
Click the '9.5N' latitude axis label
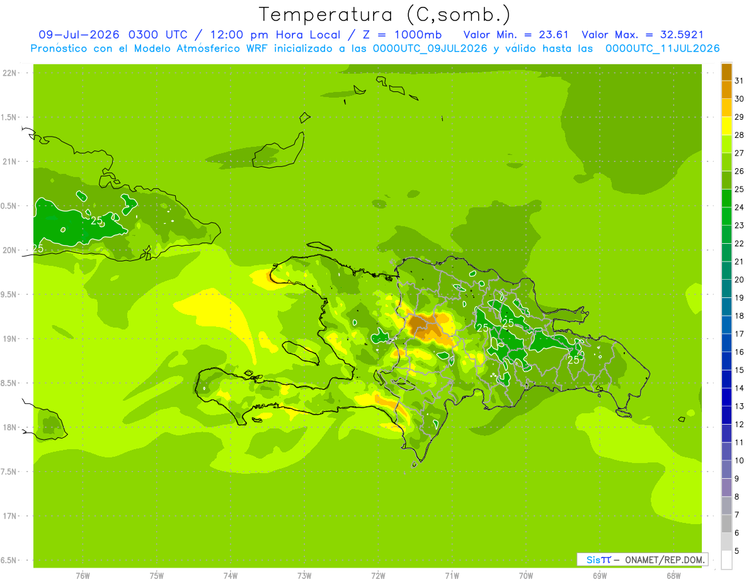click(x=9, y=294)
